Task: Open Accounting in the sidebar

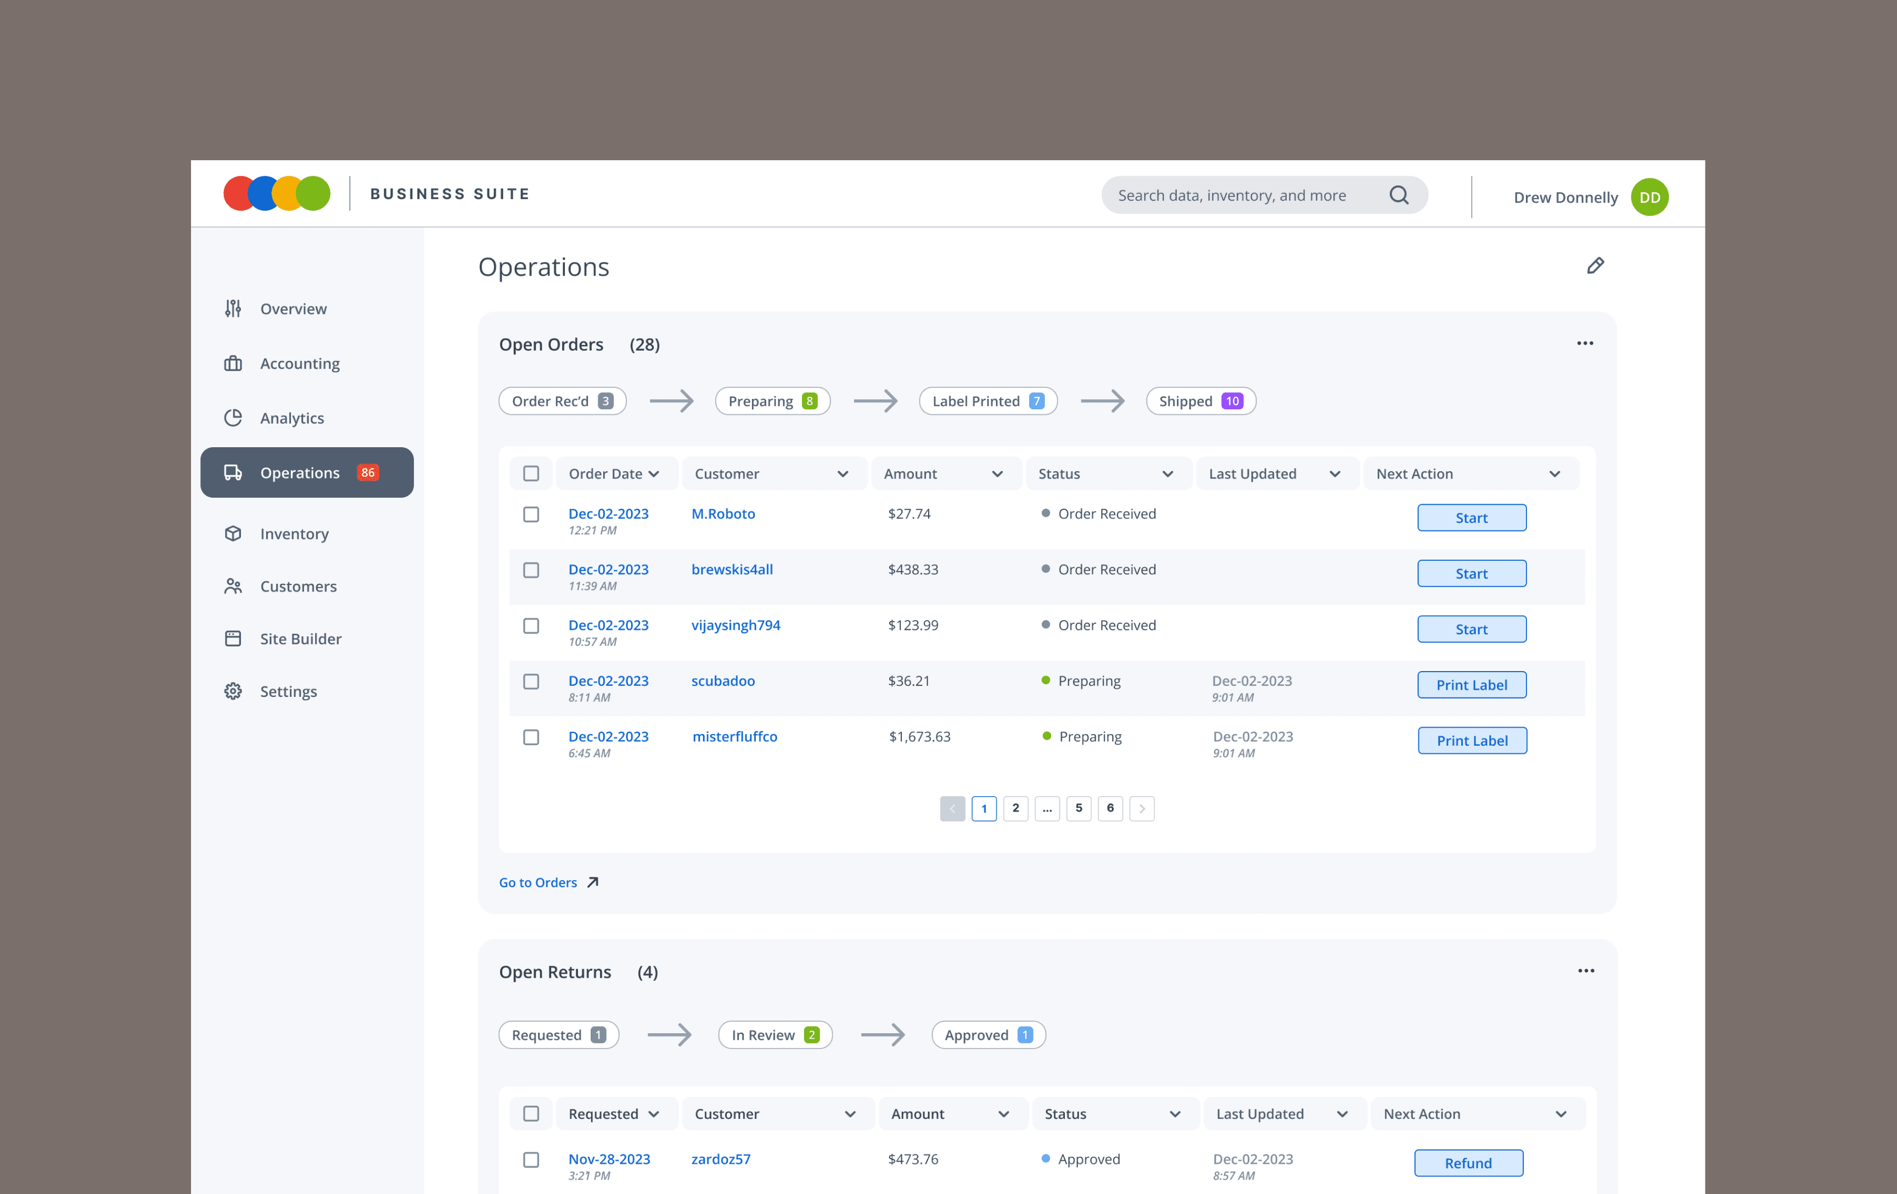Action: pos(299,364)
